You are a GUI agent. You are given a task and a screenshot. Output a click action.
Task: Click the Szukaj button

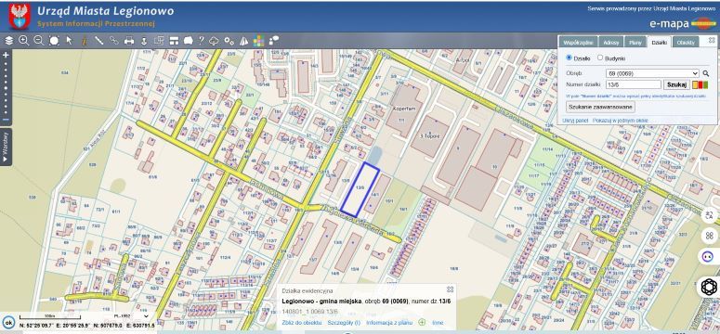click(676, 84)
